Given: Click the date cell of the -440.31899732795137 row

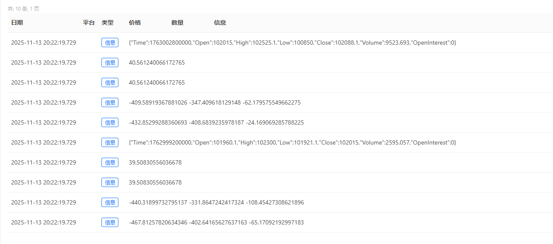Looking at the screenshot, I should pos(43,202).
